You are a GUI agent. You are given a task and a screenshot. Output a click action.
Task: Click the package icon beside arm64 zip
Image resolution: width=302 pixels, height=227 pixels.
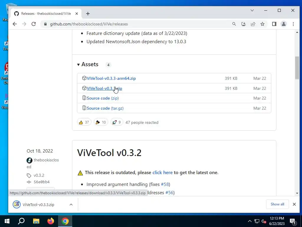(84, 78)
